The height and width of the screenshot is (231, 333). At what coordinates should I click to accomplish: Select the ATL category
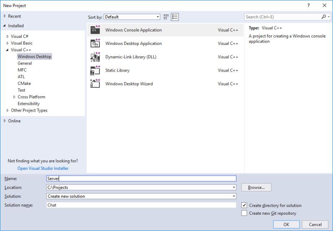21,77
